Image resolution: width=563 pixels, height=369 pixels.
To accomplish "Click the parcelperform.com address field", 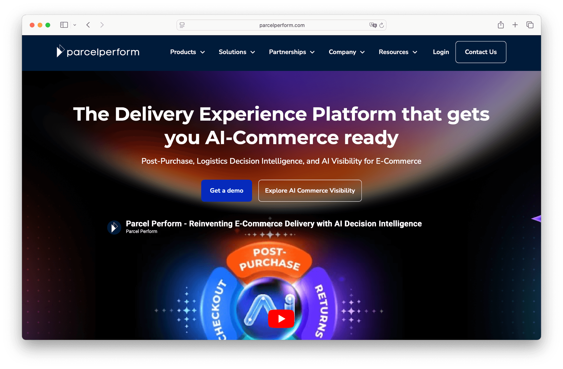I will (x=281, y=25).
